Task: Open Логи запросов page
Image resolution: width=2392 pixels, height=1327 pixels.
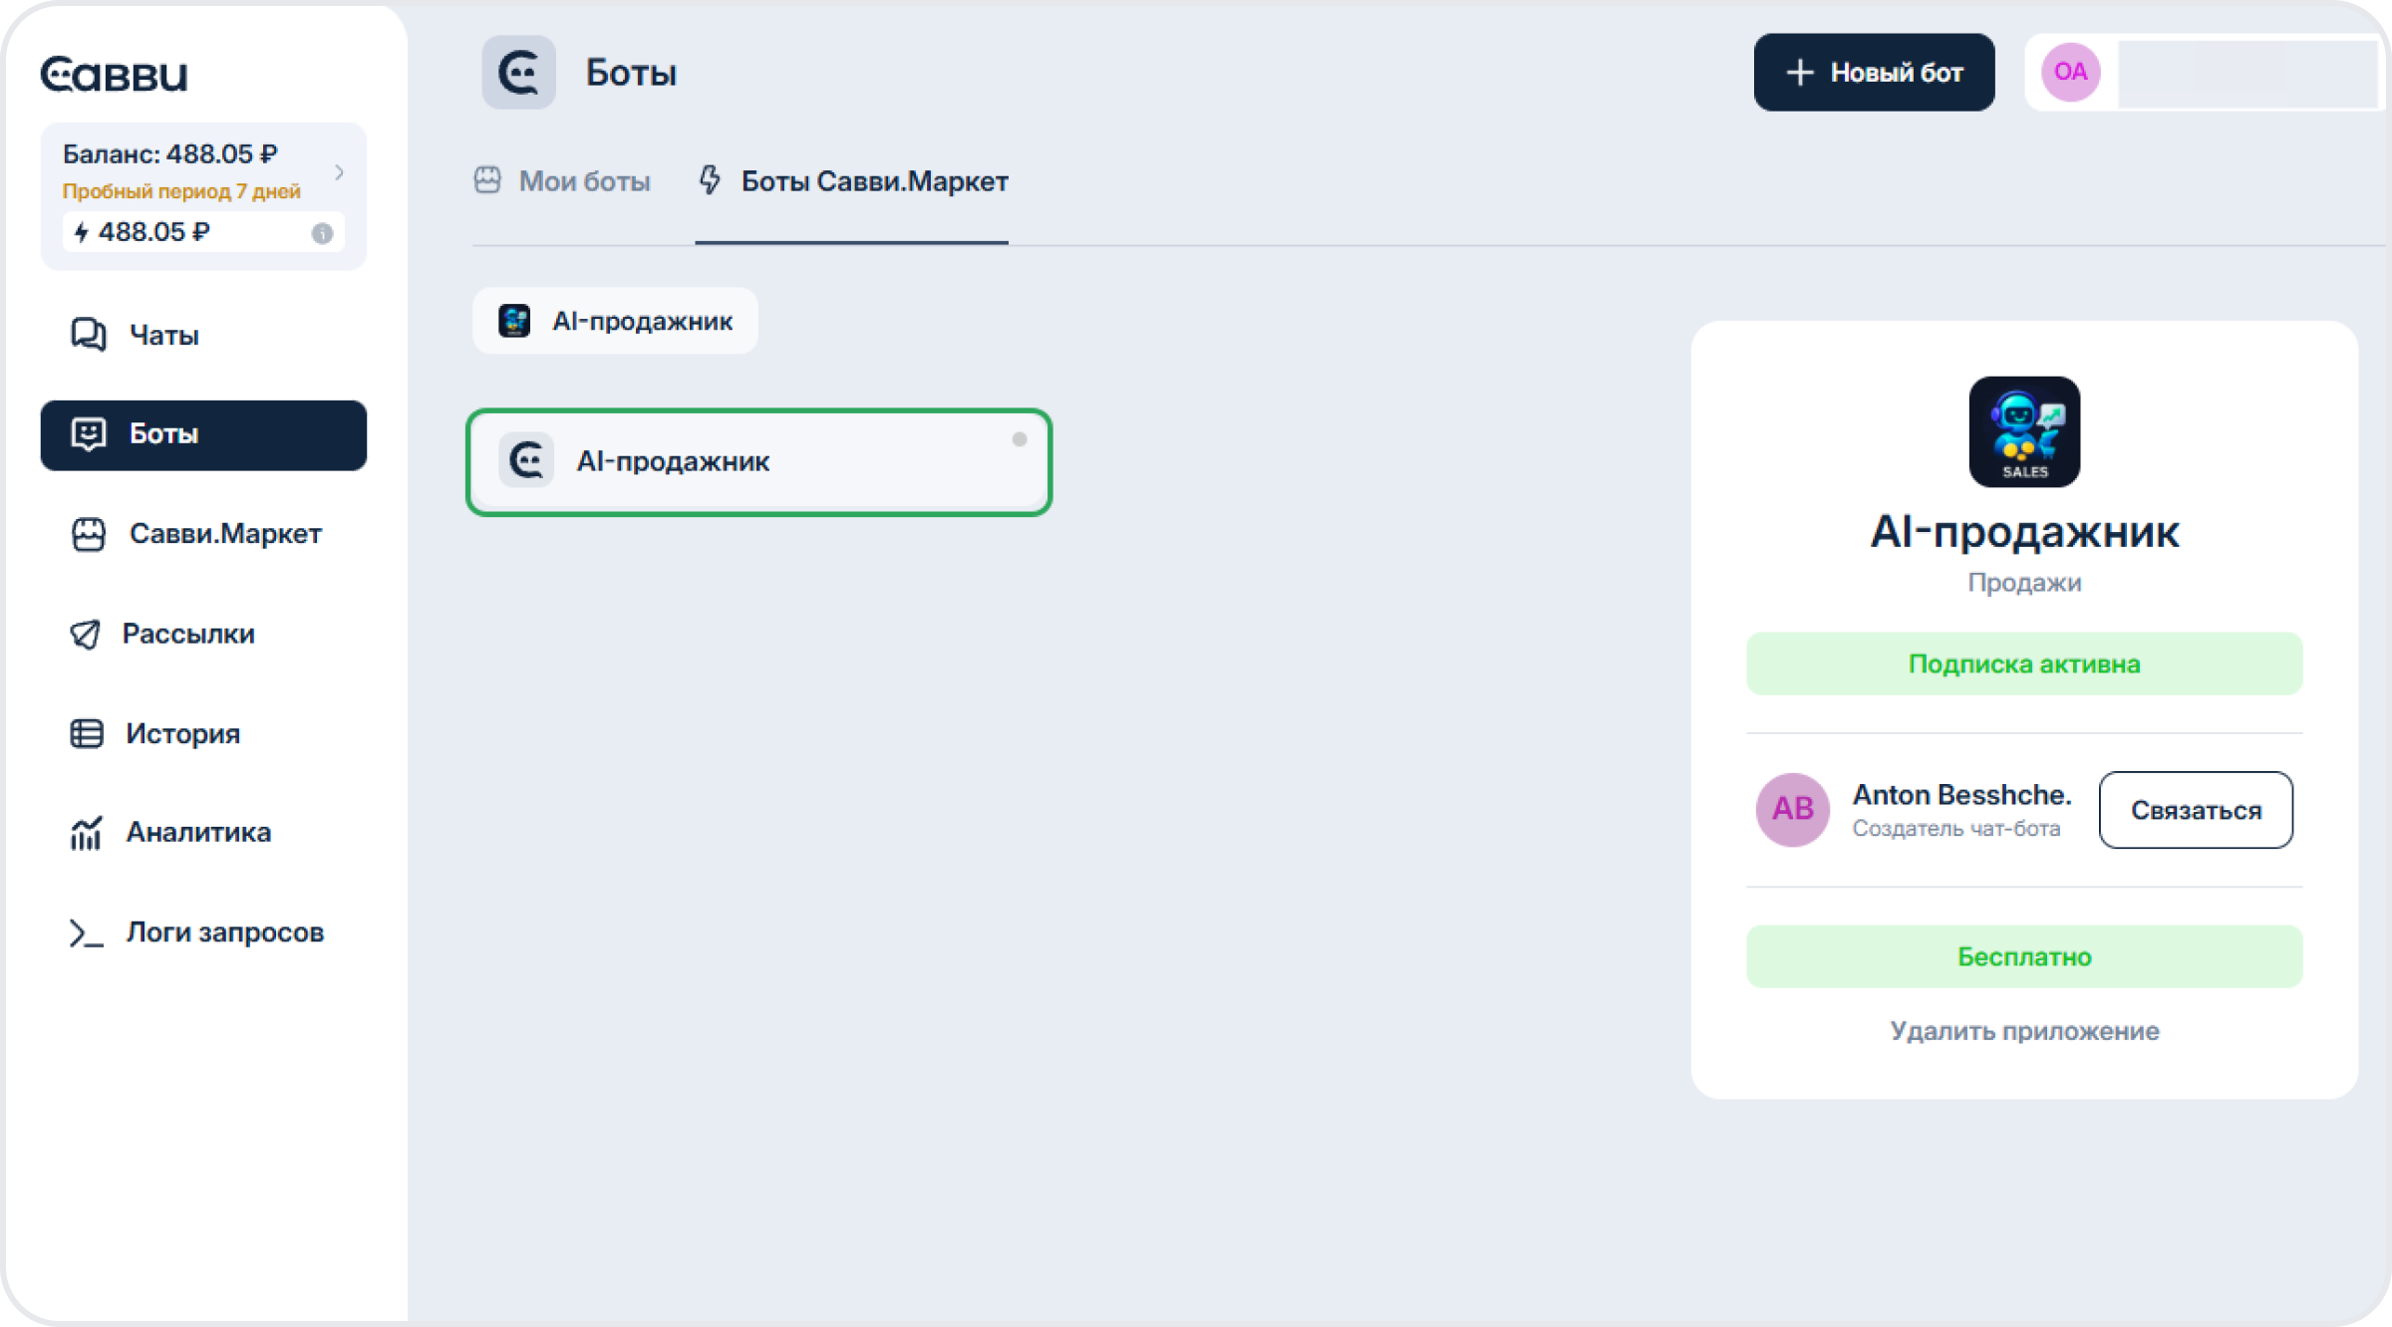Action: click(x=223, y=932)
